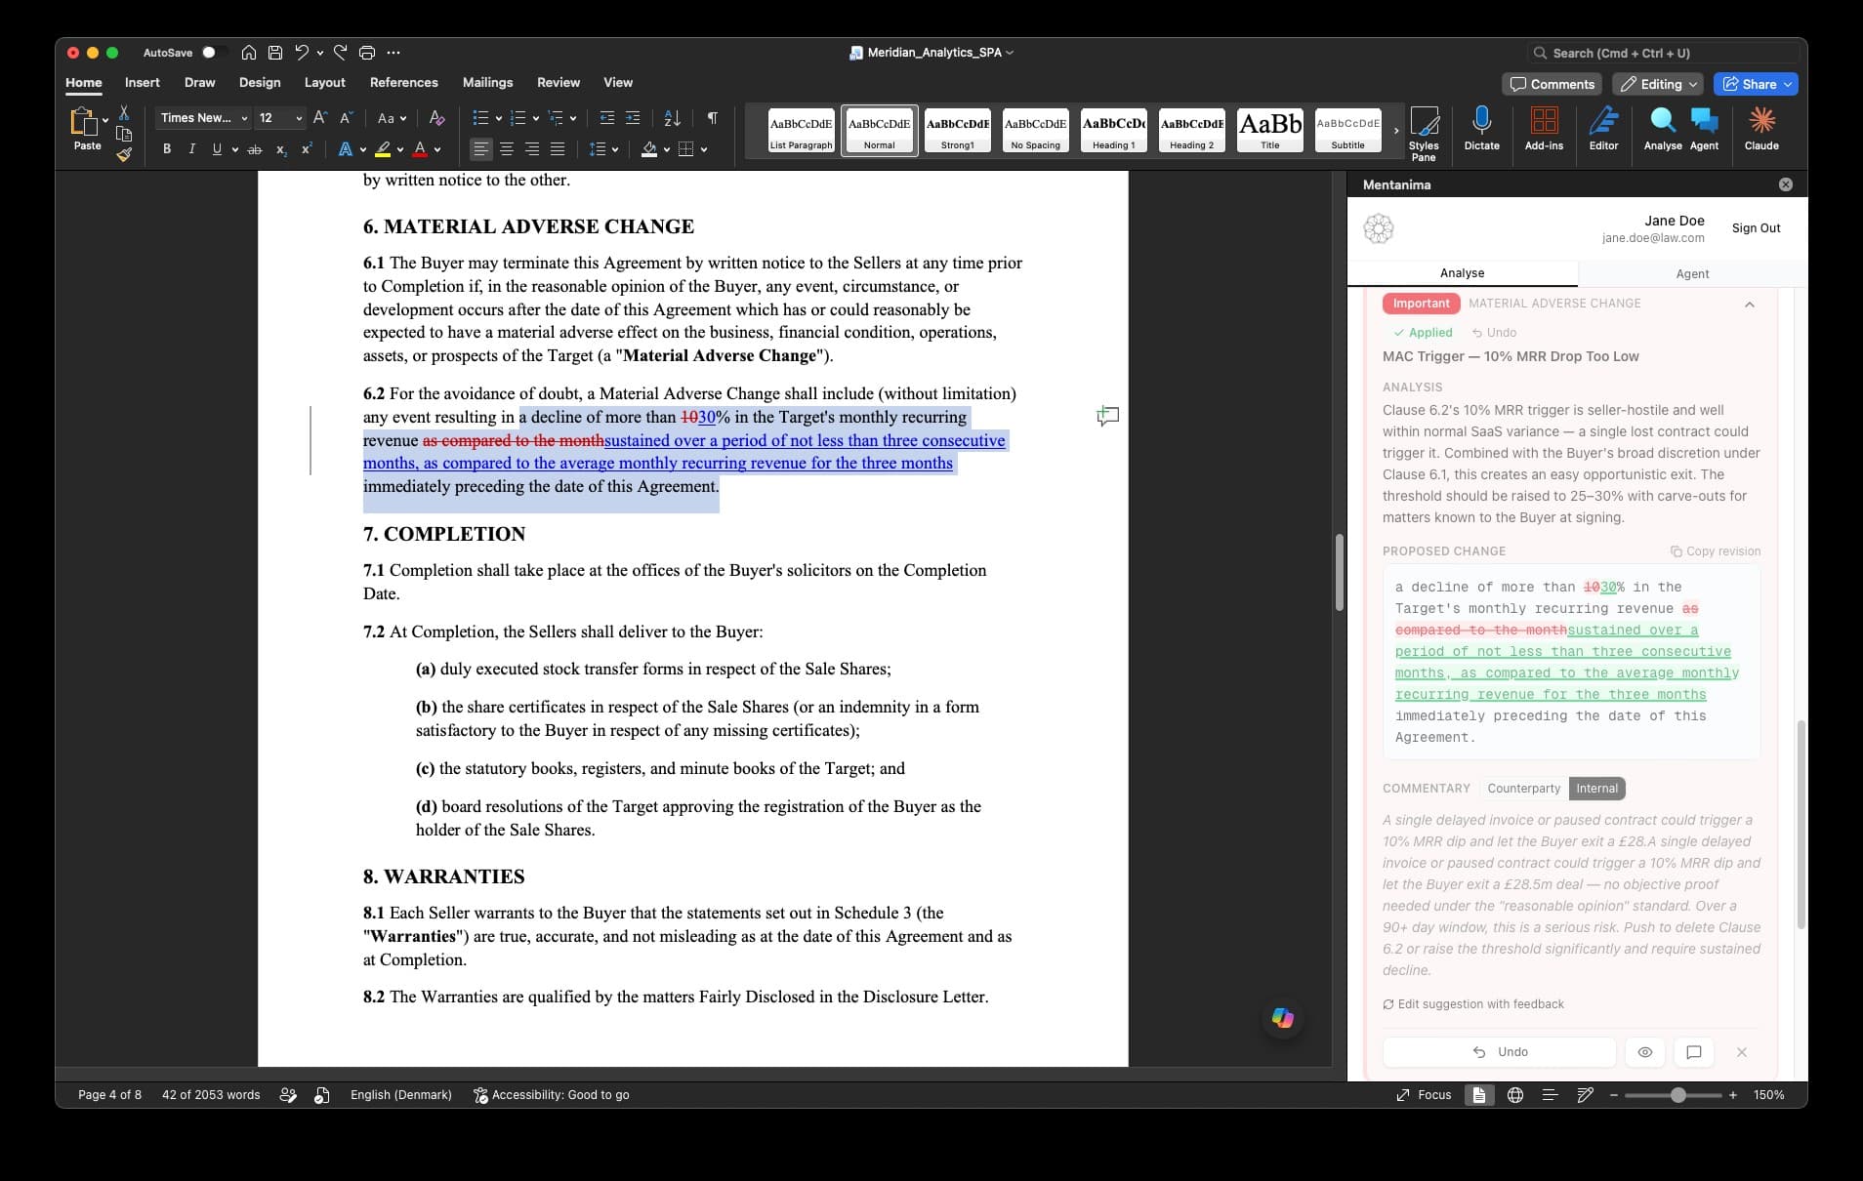Click Sign Out in Mentanima panel

point(1756,228)
